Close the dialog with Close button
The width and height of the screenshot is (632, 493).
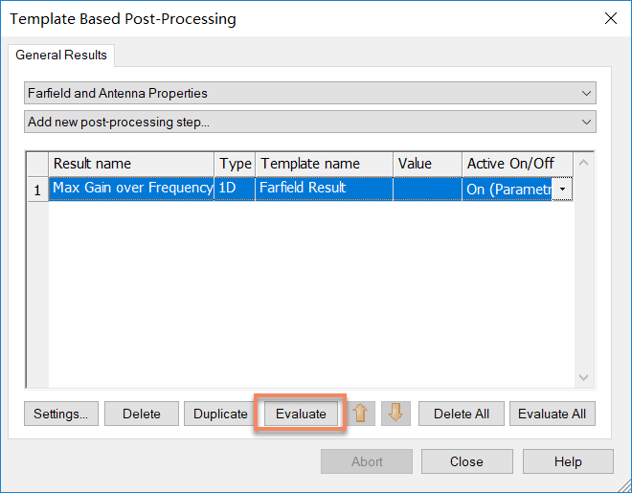tap(466, 461)
